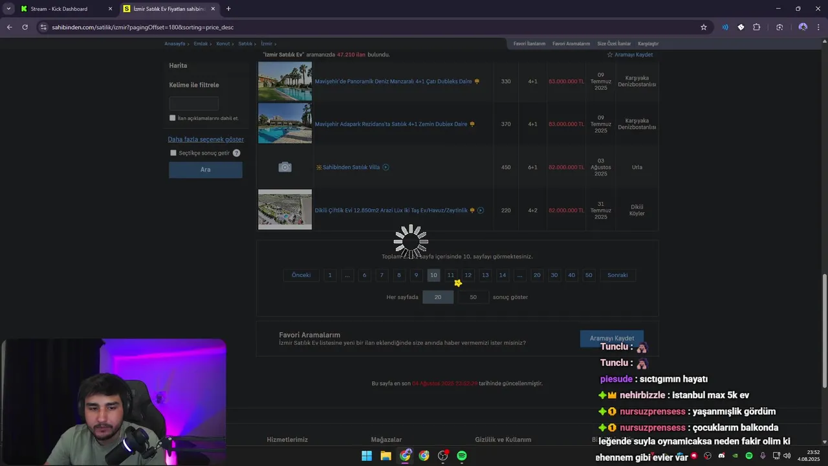The image size is (828, 466).
Task: Click the pool thumbnail of Adapark Rezidans listing
Action: click(x=285, y=124)
